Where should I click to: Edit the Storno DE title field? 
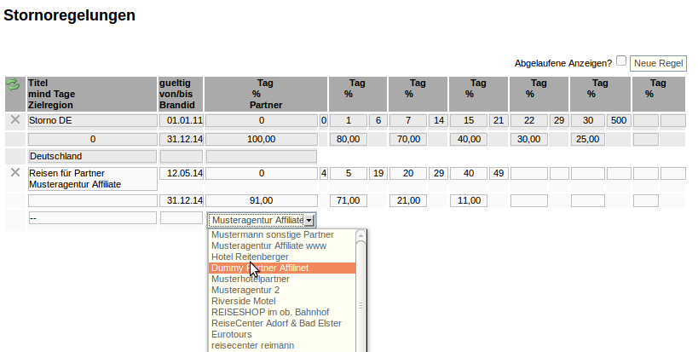(92, 121)
